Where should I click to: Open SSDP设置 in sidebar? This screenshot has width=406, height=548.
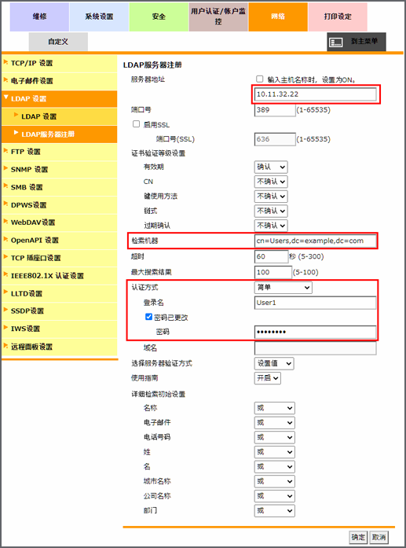tap(60, 311)
